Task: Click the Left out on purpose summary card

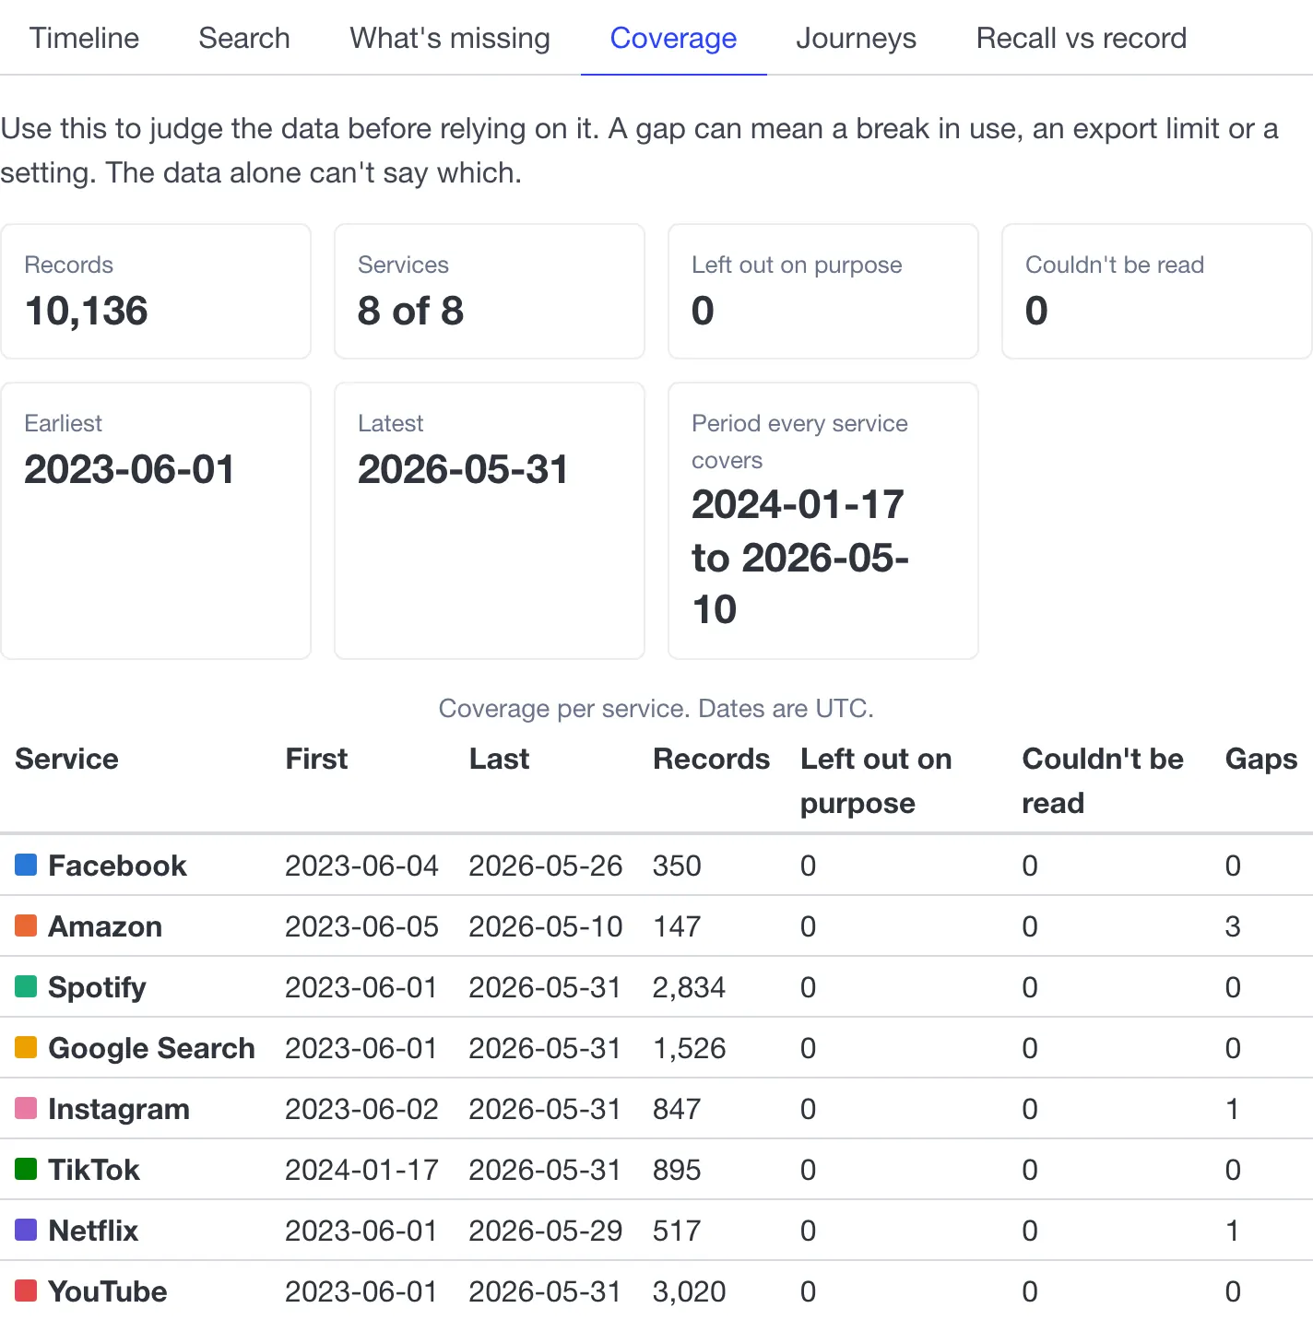Action: (x=823, y=291)
